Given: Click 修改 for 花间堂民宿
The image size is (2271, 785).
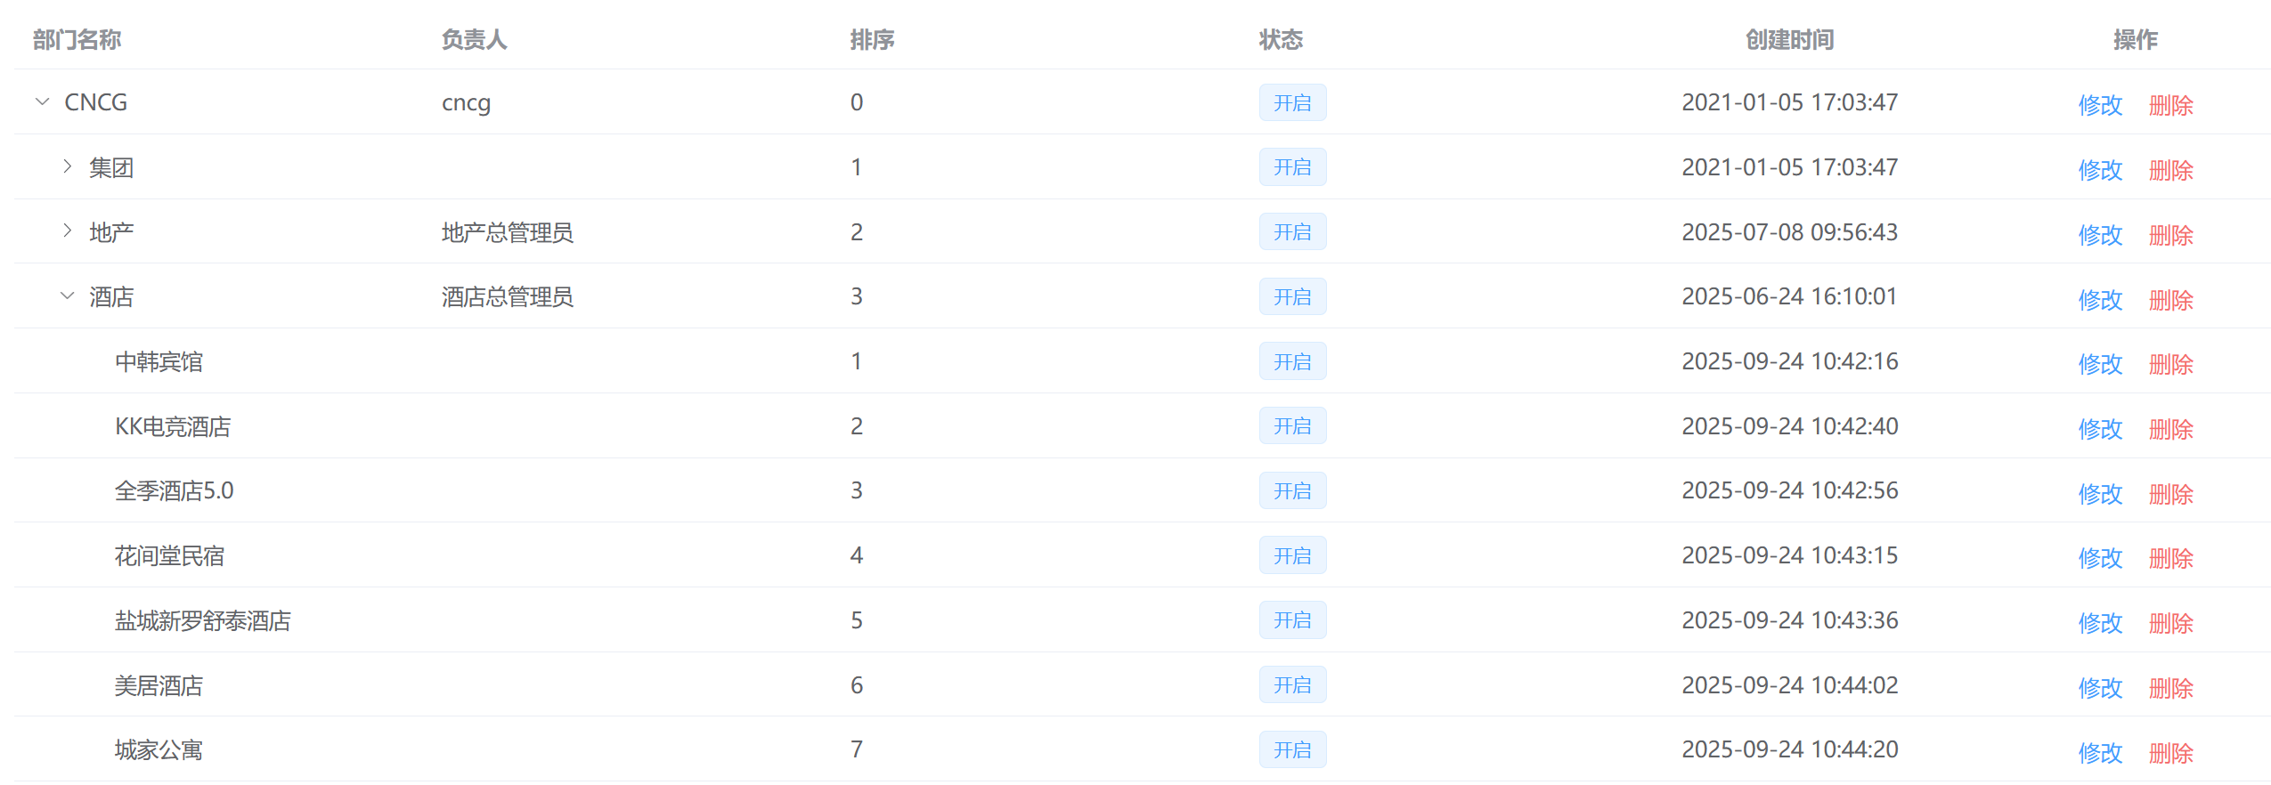Looking at the screenshot, I should click(2099, 558).
